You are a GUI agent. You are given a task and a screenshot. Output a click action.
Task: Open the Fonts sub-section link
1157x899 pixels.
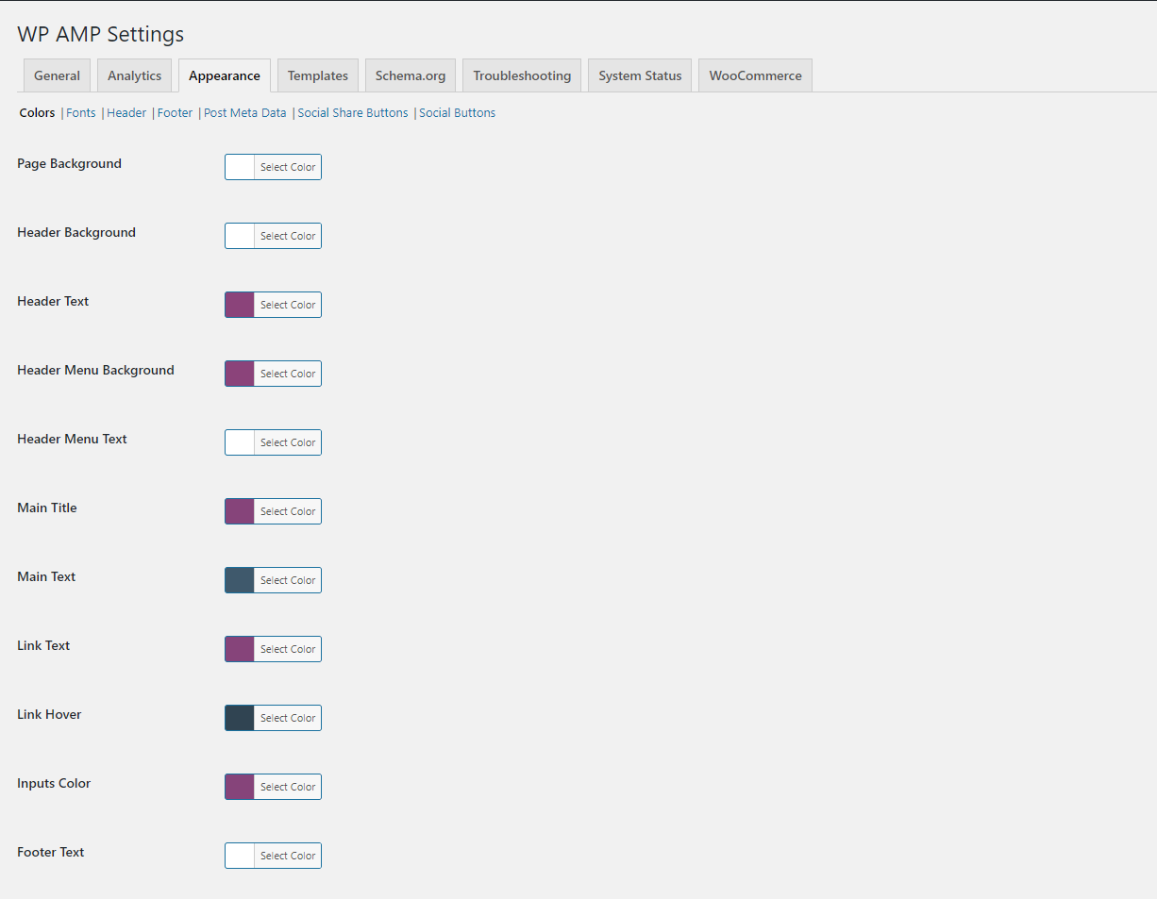[81, 112]
